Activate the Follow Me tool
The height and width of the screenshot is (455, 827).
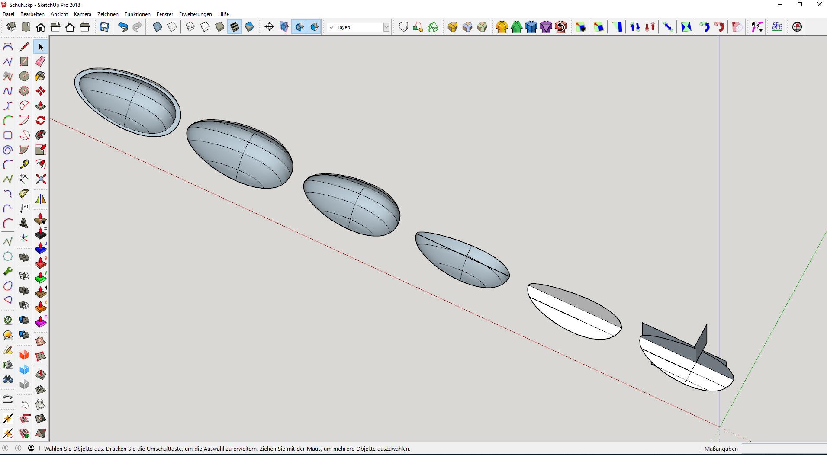[41, 135]
